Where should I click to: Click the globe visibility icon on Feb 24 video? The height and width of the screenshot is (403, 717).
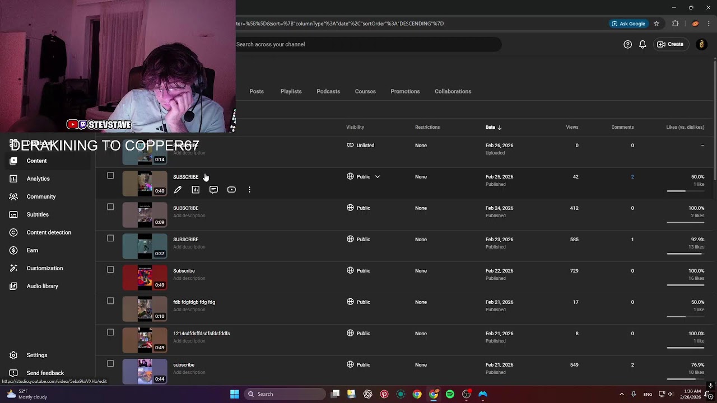point(350,208)
